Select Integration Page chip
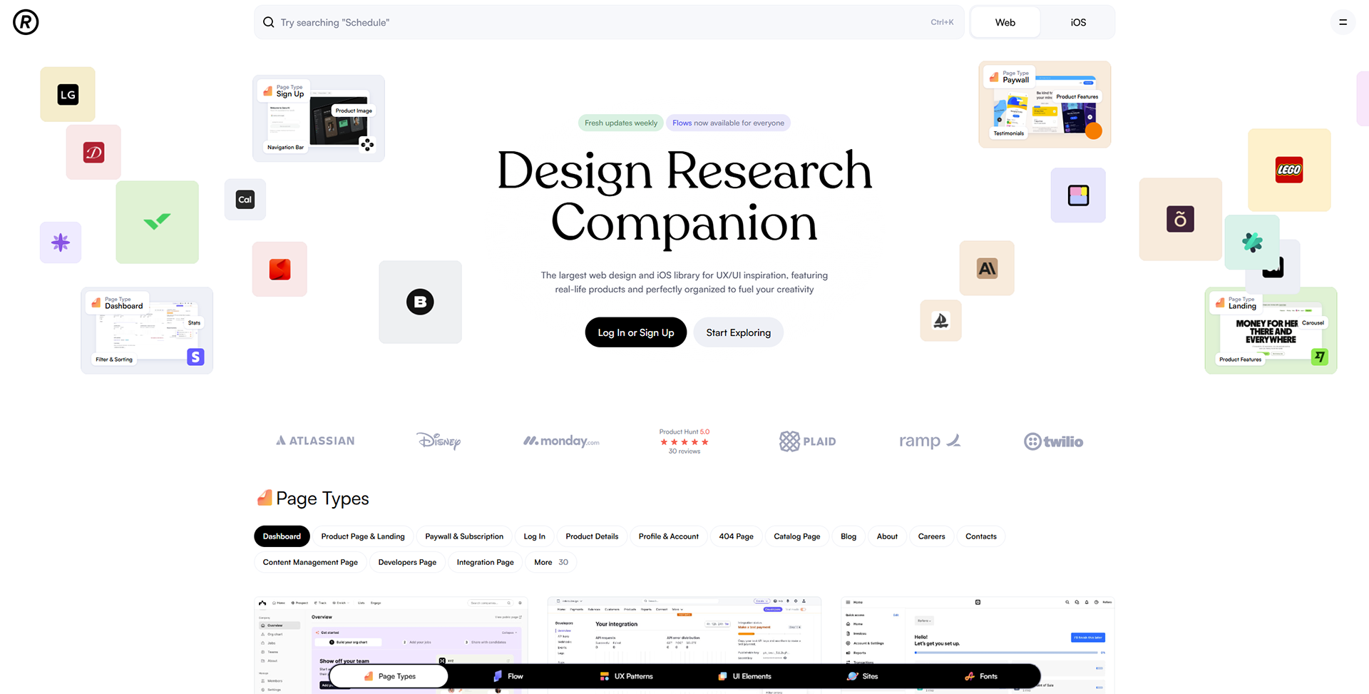The width and height of the screenshot is (1369, 694). click(x=486, y=562)
